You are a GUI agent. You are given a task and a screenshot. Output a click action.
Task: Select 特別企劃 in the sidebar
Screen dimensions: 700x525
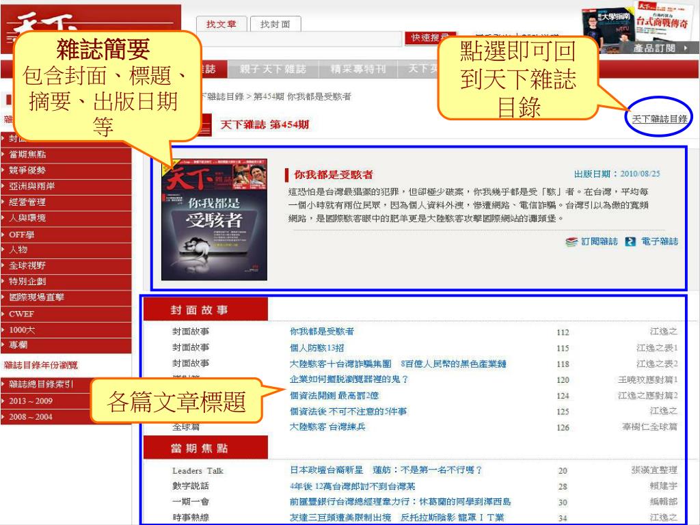point(66,282)
